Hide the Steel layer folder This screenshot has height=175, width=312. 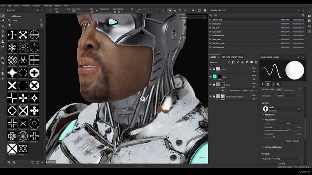point(210,84)
